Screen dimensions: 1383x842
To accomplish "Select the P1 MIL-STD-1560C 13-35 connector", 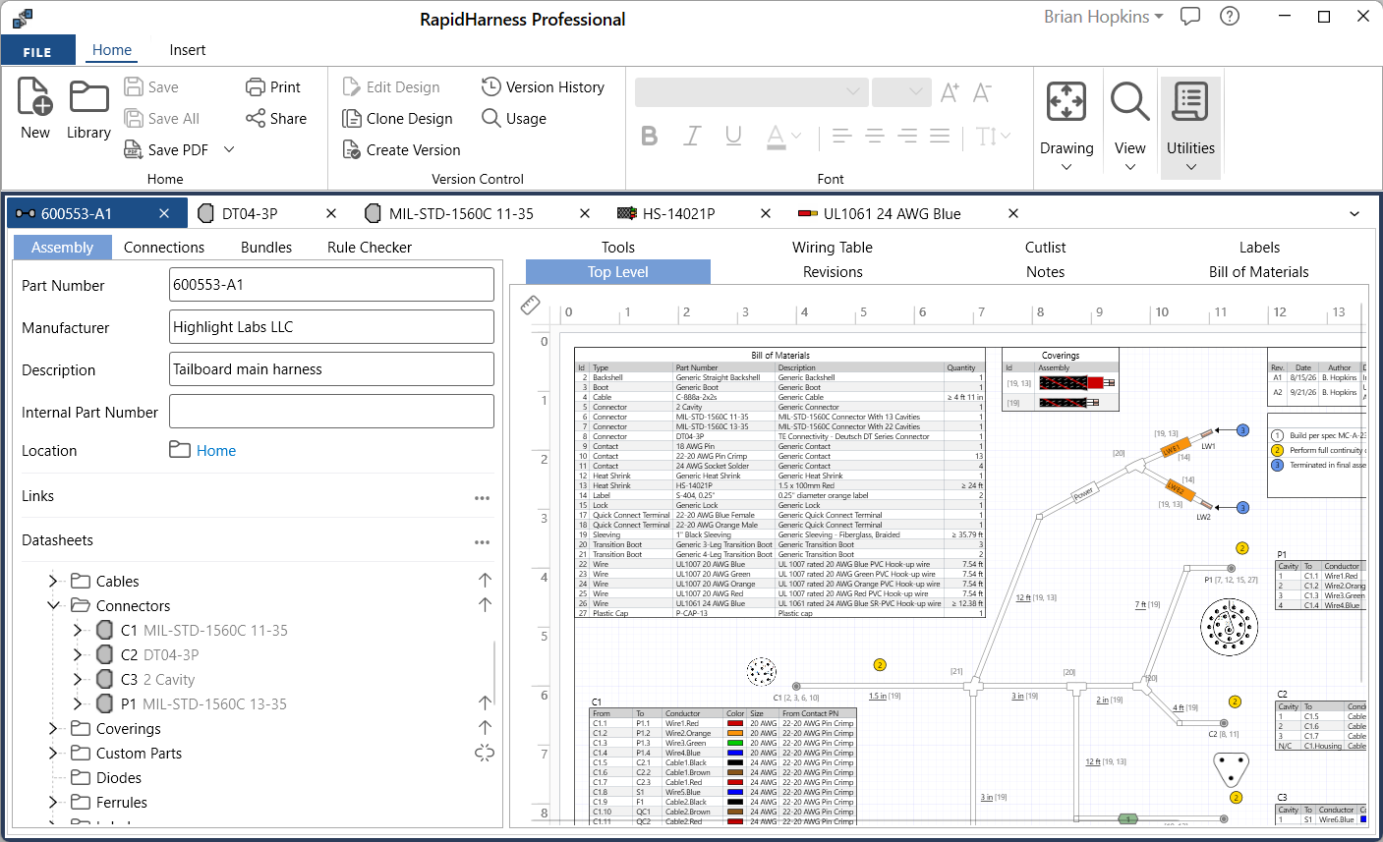I will coord(192,704).
